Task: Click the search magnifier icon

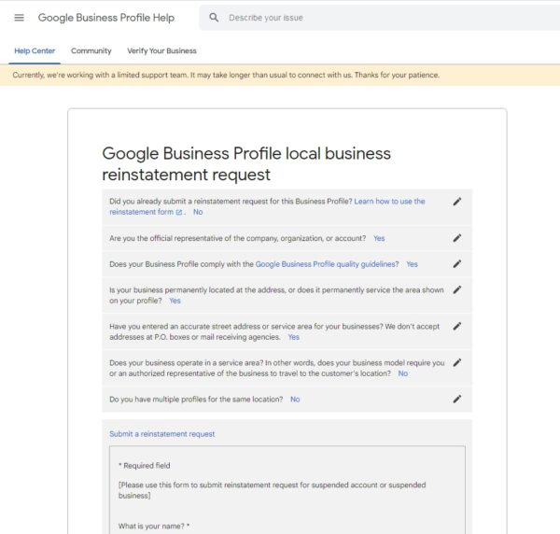Action: (x=214, y=18)
